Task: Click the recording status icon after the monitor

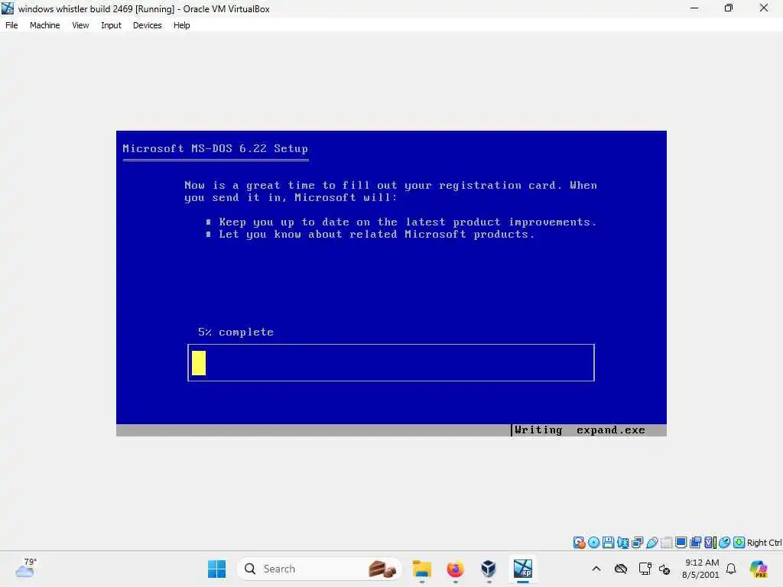Action: [x=695, y=543]
